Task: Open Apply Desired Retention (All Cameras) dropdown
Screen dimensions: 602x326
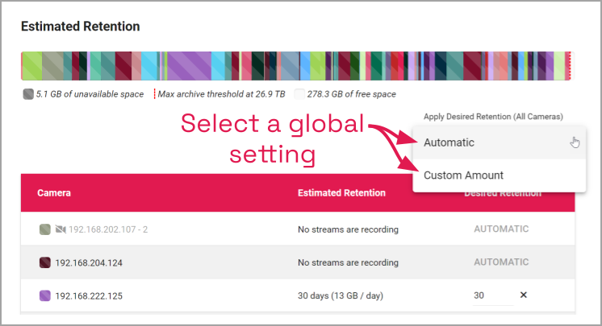Action: (492, 117)
